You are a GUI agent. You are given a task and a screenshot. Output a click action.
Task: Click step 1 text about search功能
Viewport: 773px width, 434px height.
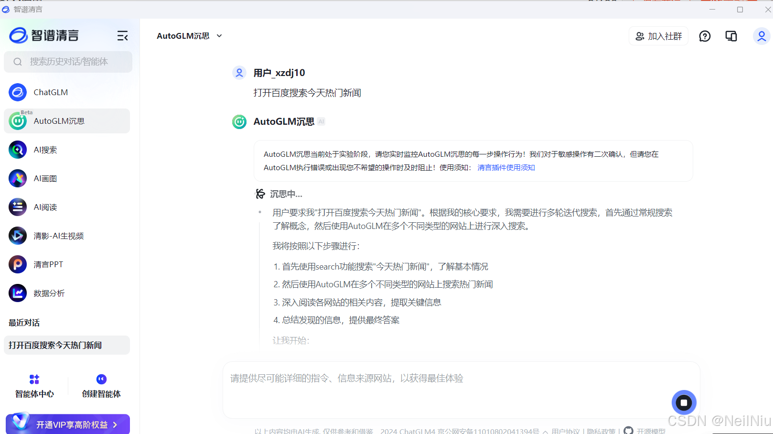point(381,266)
